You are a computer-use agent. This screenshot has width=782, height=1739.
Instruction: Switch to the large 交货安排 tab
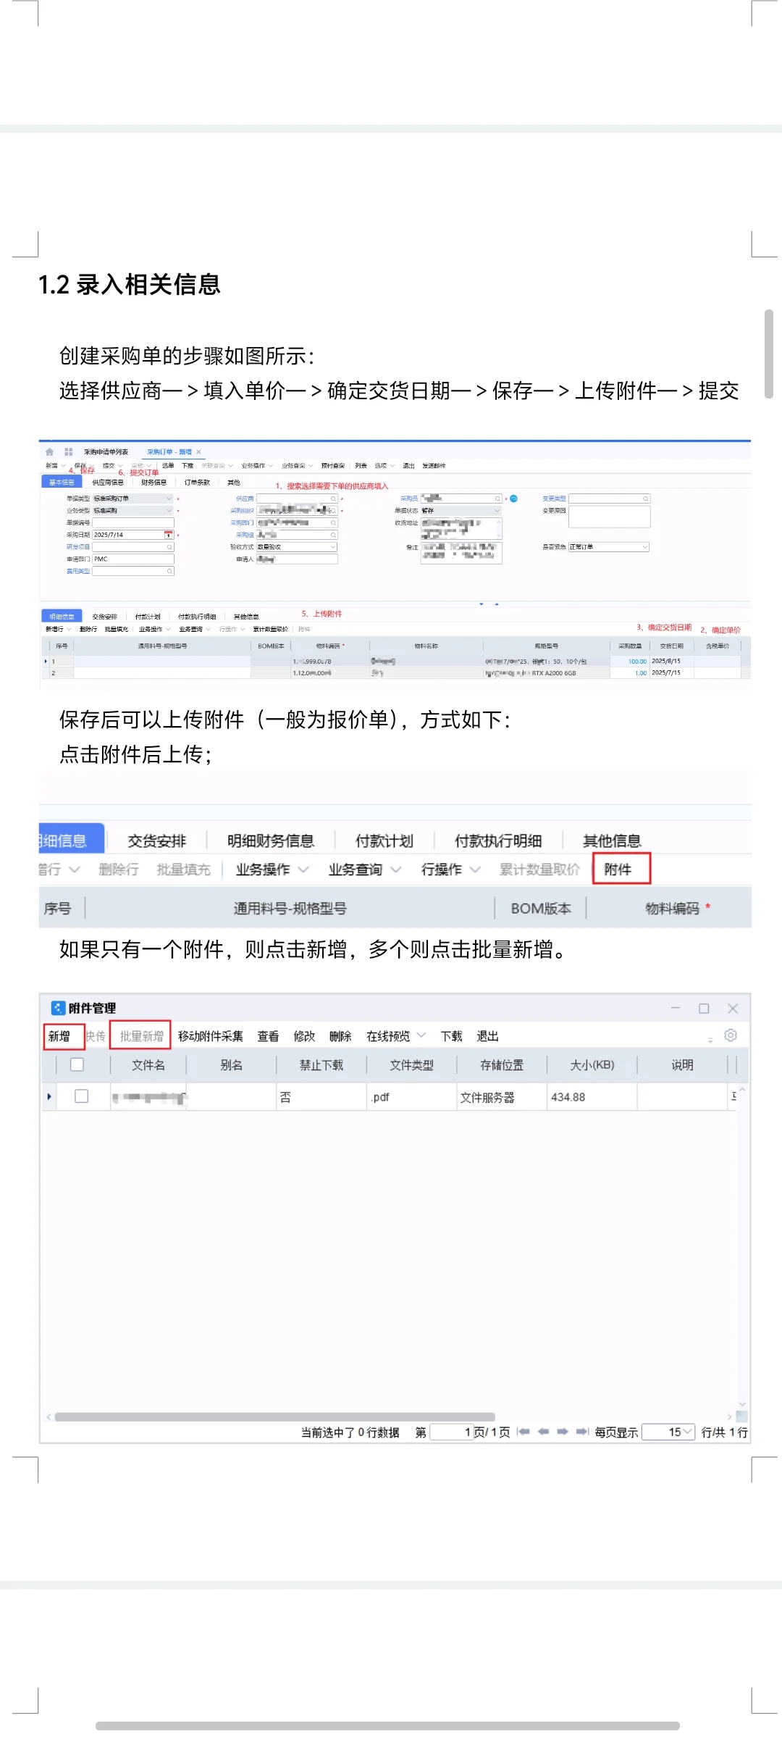[157, 841]
